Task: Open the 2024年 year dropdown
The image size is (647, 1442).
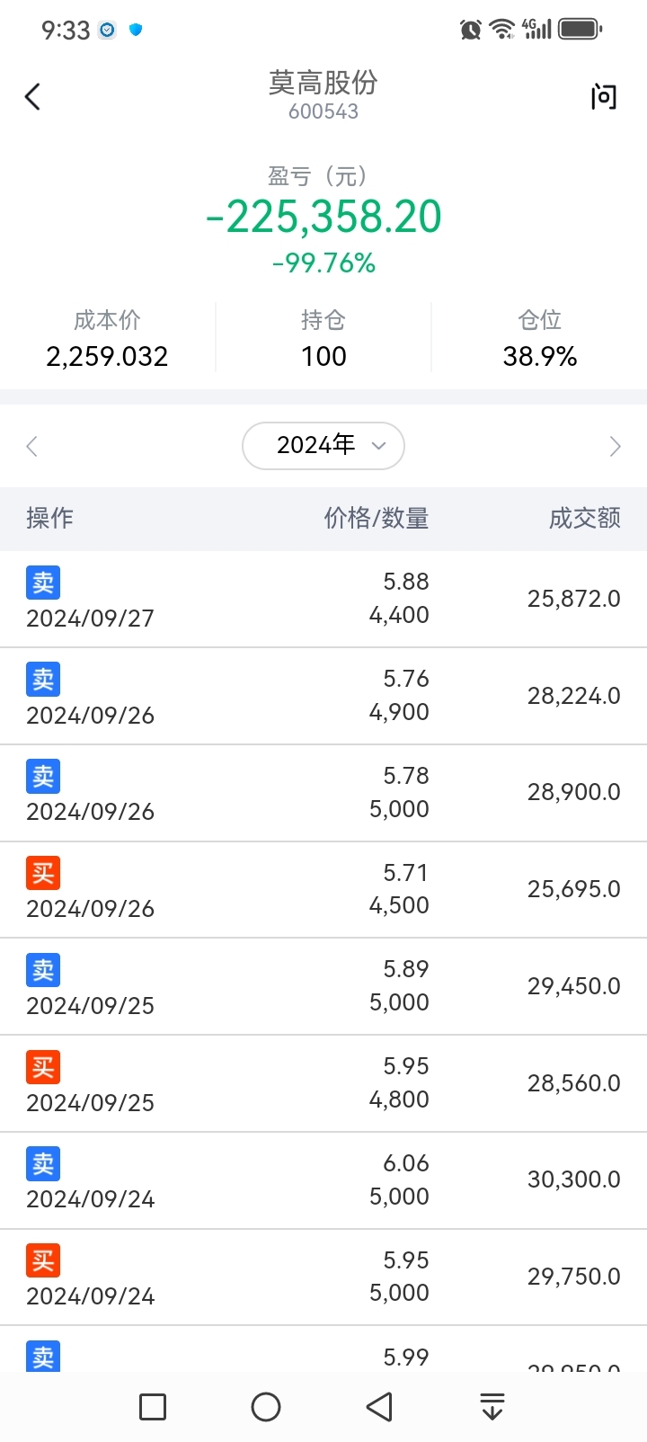Action: tap(323, 446)
